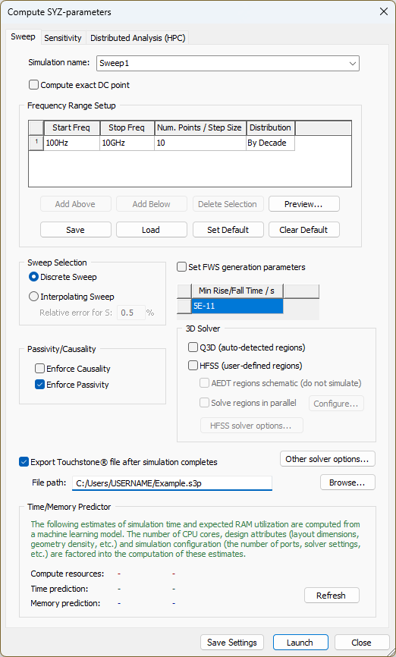
Task: Enable Q3D auto-detected regions solver
Action: (193, 347)
